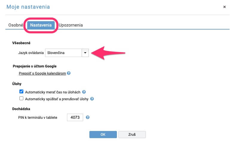Click the 'Automaticky merať čas na úlohách' label text
This screenshot has height=145, width=235.
(x=53, y=92)
